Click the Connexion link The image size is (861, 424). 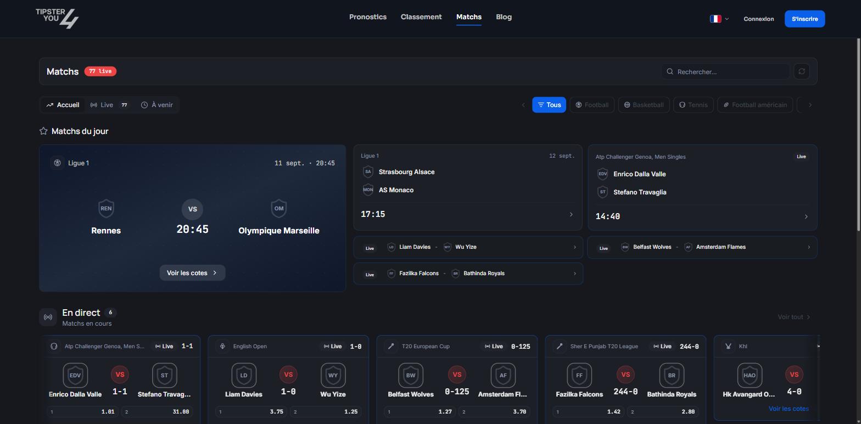759,19
